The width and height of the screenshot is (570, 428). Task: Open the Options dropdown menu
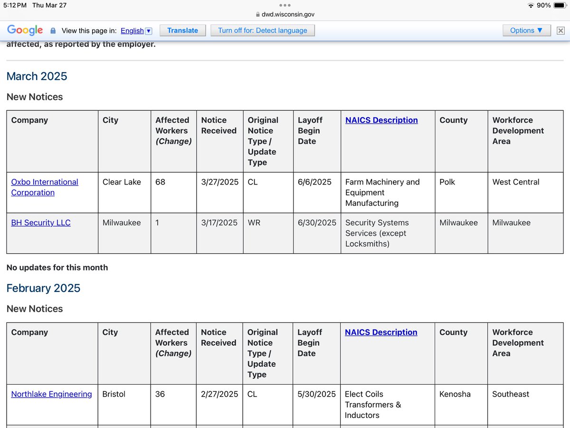(x=527, y=30)
